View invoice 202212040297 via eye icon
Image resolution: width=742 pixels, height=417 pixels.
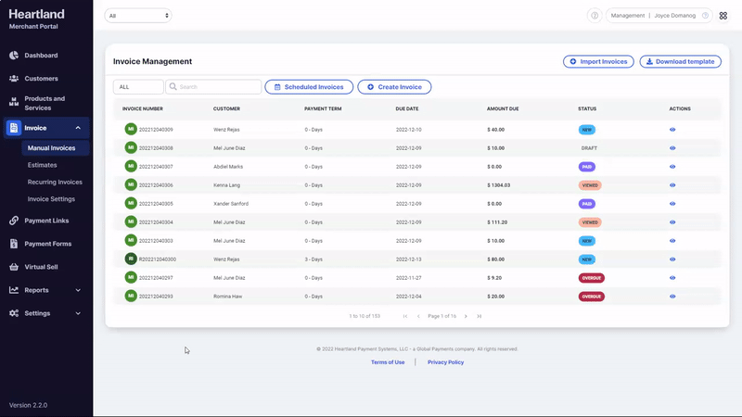(672, 278)
